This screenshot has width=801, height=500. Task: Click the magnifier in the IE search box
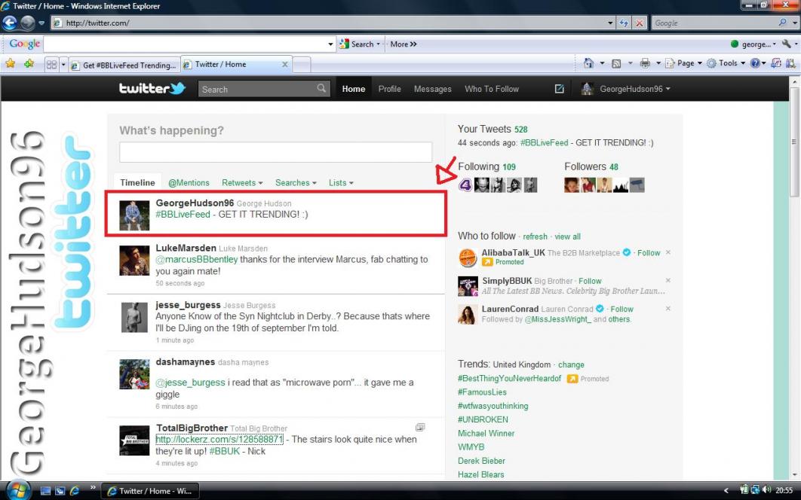782,23
